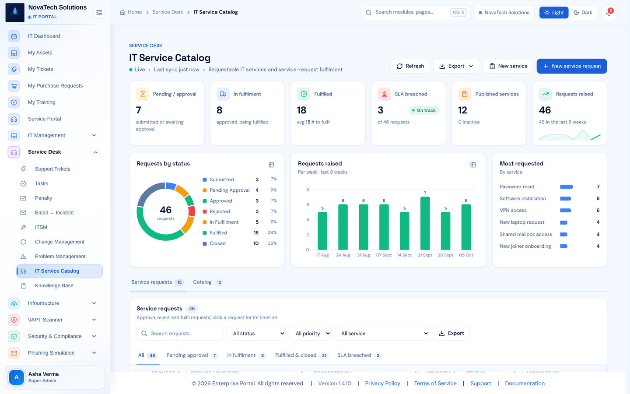
Task: Filter by SLA breached tab
Action: coord(359,355)
